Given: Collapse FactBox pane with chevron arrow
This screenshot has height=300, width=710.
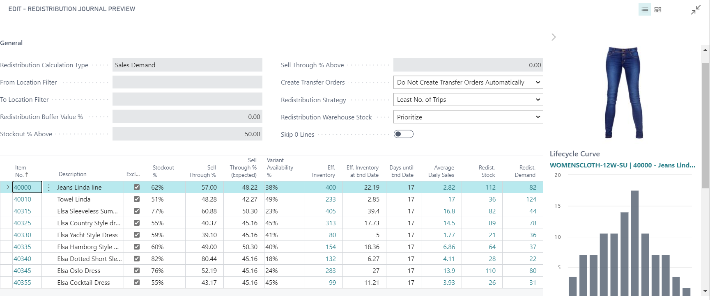Looking at the screenshot, I should tap(554, 37).
